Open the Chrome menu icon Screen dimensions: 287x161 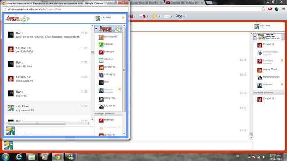283,9
